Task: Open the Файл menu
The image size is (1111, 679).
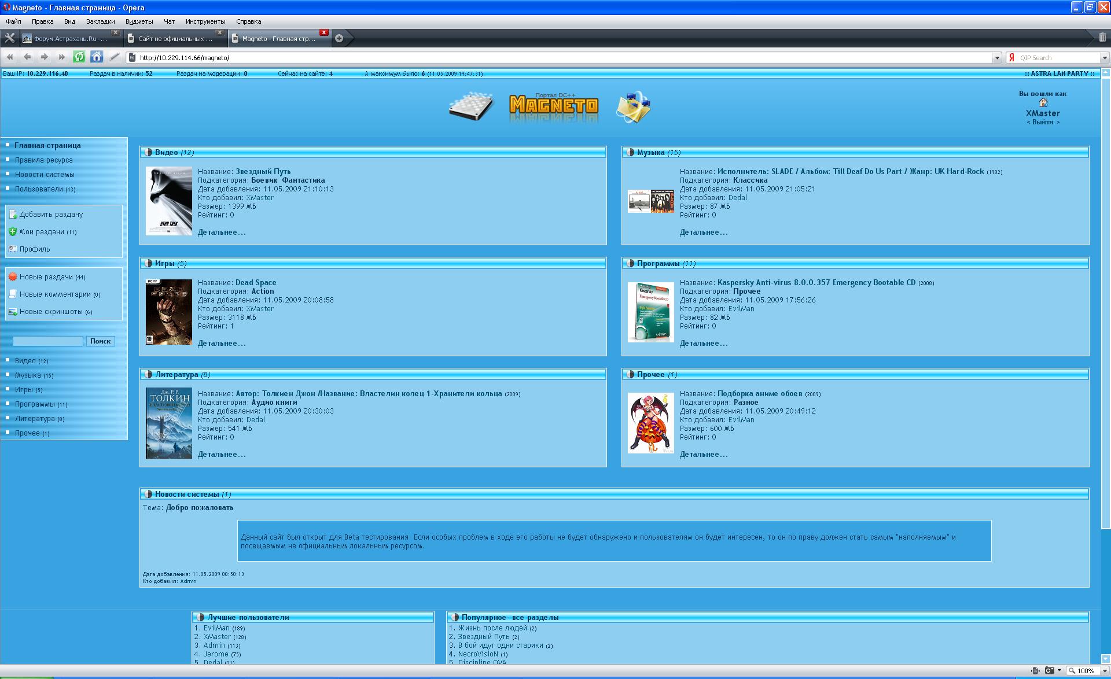Action: [13, 21]
